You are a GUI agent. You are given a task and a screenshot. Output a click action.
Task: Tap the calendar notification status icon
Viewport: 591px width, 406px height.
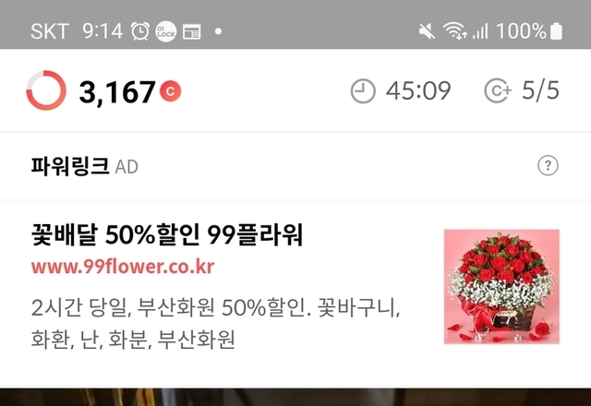click(191, 31)
